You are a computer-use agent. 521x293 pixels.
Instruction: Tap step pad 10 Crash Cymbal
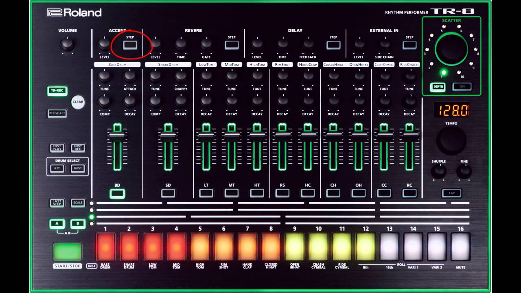318,247
